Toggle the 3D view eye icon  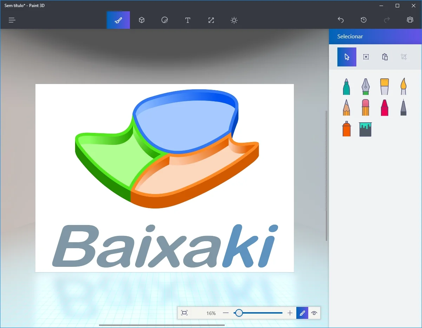tap(315, 313)
